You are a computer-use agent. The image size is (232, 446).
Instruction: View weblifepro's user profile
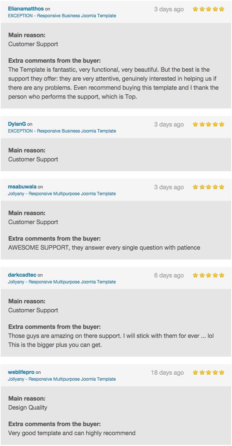[21, 372]
